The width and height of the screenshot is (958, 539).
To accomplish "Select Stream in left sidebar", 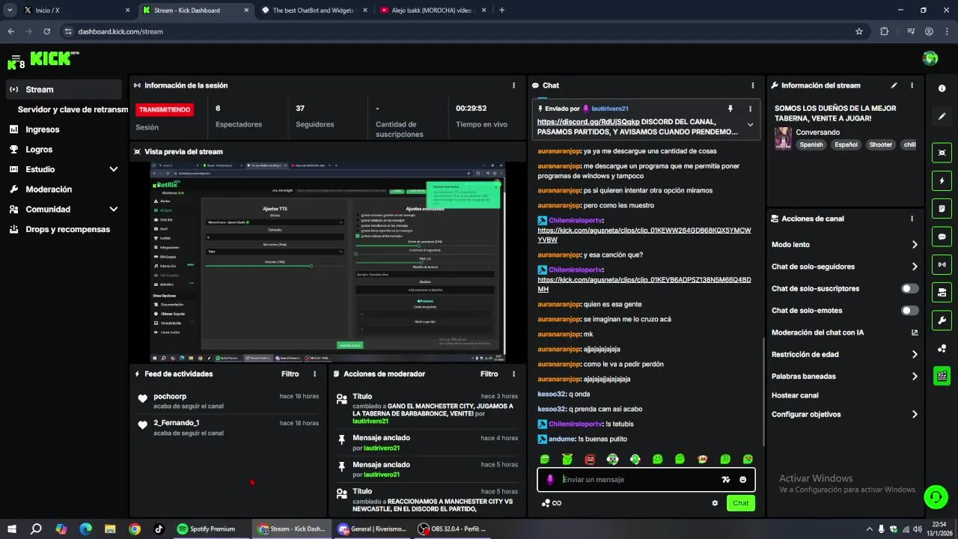I will [64, 89].
